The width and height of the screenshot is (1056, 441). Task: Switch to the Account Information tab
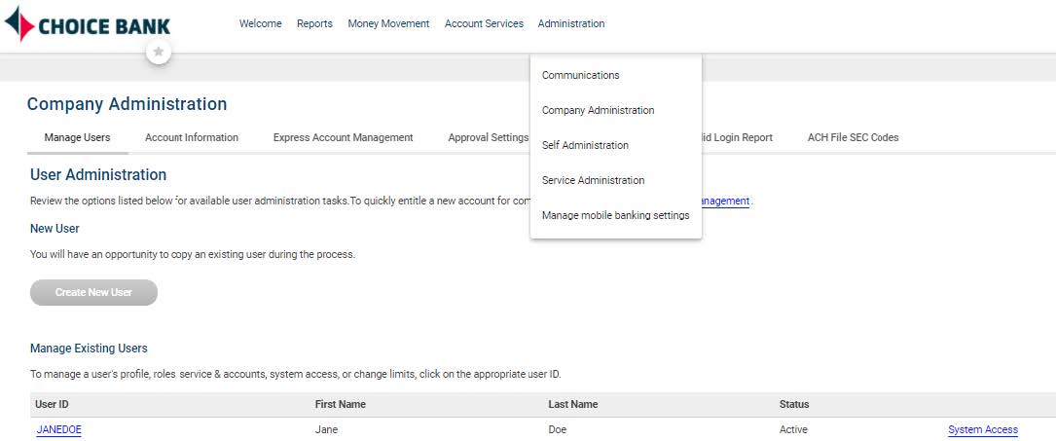(x=192, y=137)
